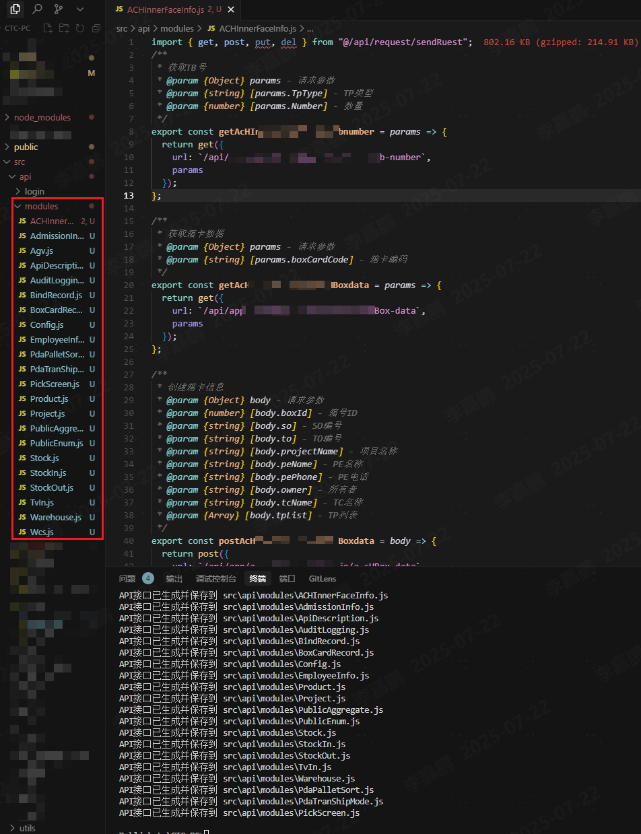
Task: Collapse the modules folder
Action: click(41, 206)
